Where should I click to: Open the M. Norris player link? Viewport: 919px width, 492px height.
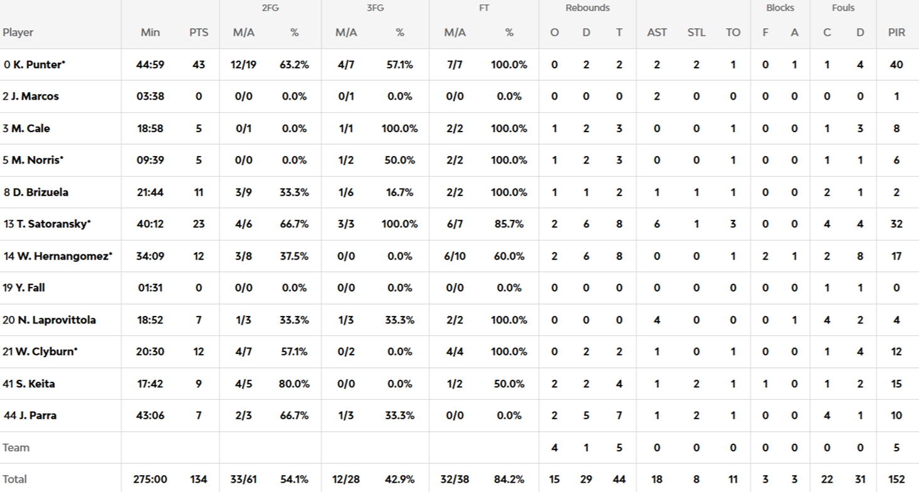(x=37, y=160)
